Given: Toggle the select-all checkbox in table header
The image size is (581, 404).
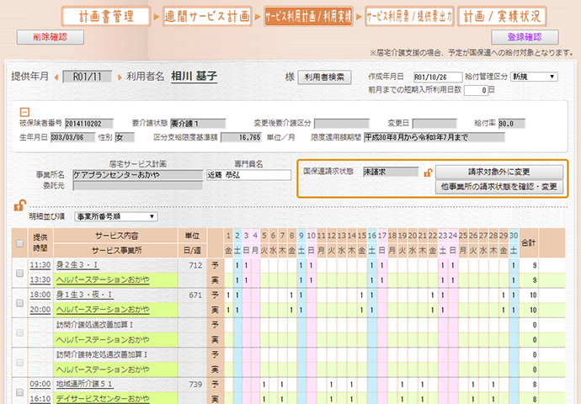Looking at the screenshot, I should point(19,242).
